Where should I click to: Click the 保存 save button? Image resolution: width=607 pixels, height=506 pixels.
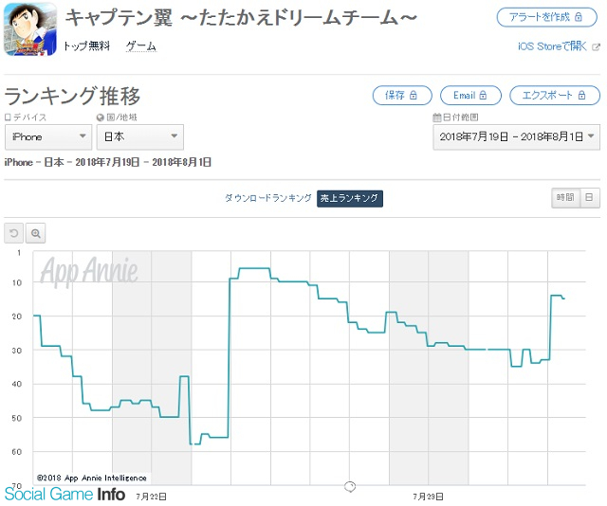[x=402, y=95]
